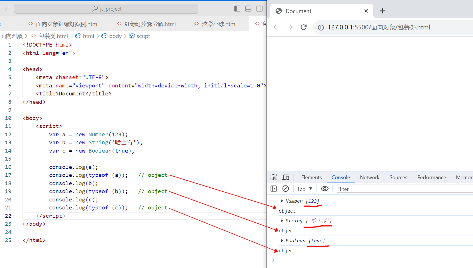The height and width of the screenshot is (268, 473).
Task: Open the top JavaScript context dropdown
Action: pos(305,189)
